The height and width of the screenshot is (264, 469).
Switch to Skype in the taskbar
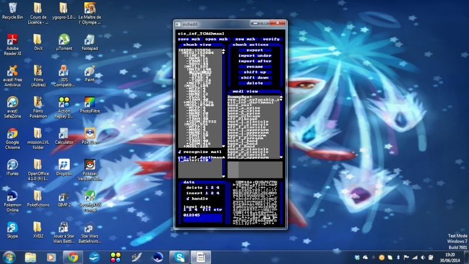tap(179, 257)
